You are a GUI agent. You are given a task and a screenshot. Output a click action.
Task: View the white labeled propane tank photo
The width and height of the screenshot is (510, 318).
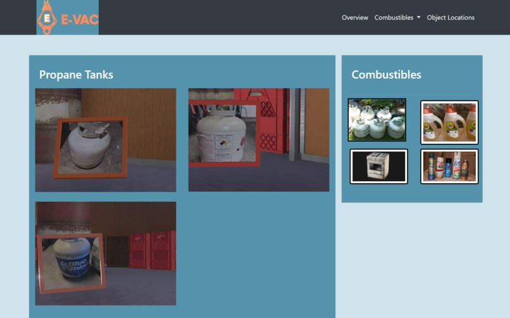(259, 140)
